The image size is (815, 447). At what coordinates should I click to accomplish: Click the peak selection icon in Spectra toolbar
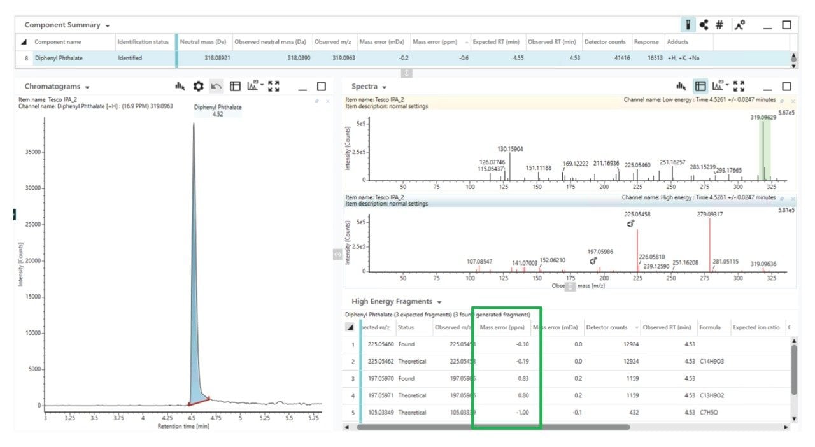pyautogui.click(x=681, y=86)
